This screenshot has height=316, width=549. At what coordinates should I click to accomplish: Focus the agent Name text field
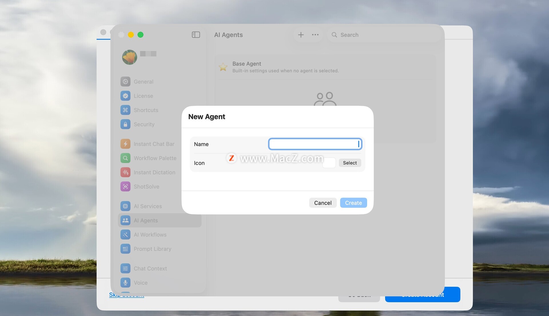pos(315,144)
